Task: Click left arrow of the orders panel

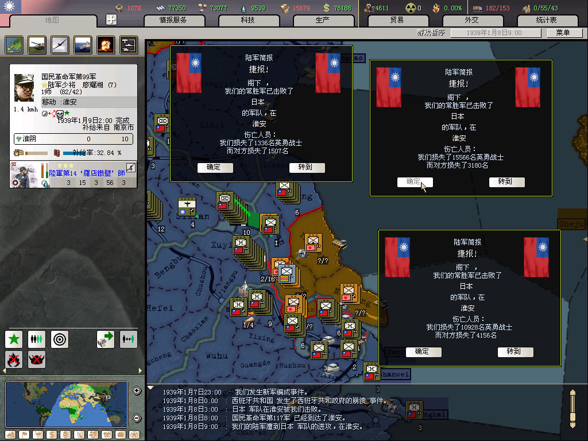Action: point(4,370)
